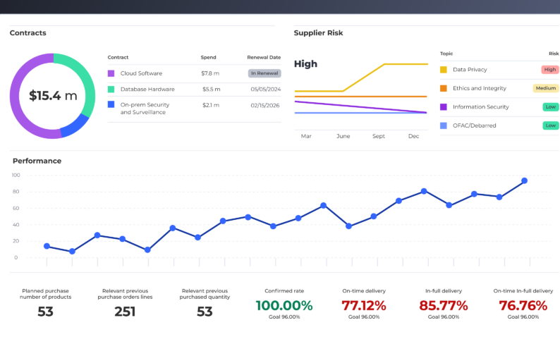Click the Medium risk badge
This screenshot has width=560, height=337.
point(546,88)
